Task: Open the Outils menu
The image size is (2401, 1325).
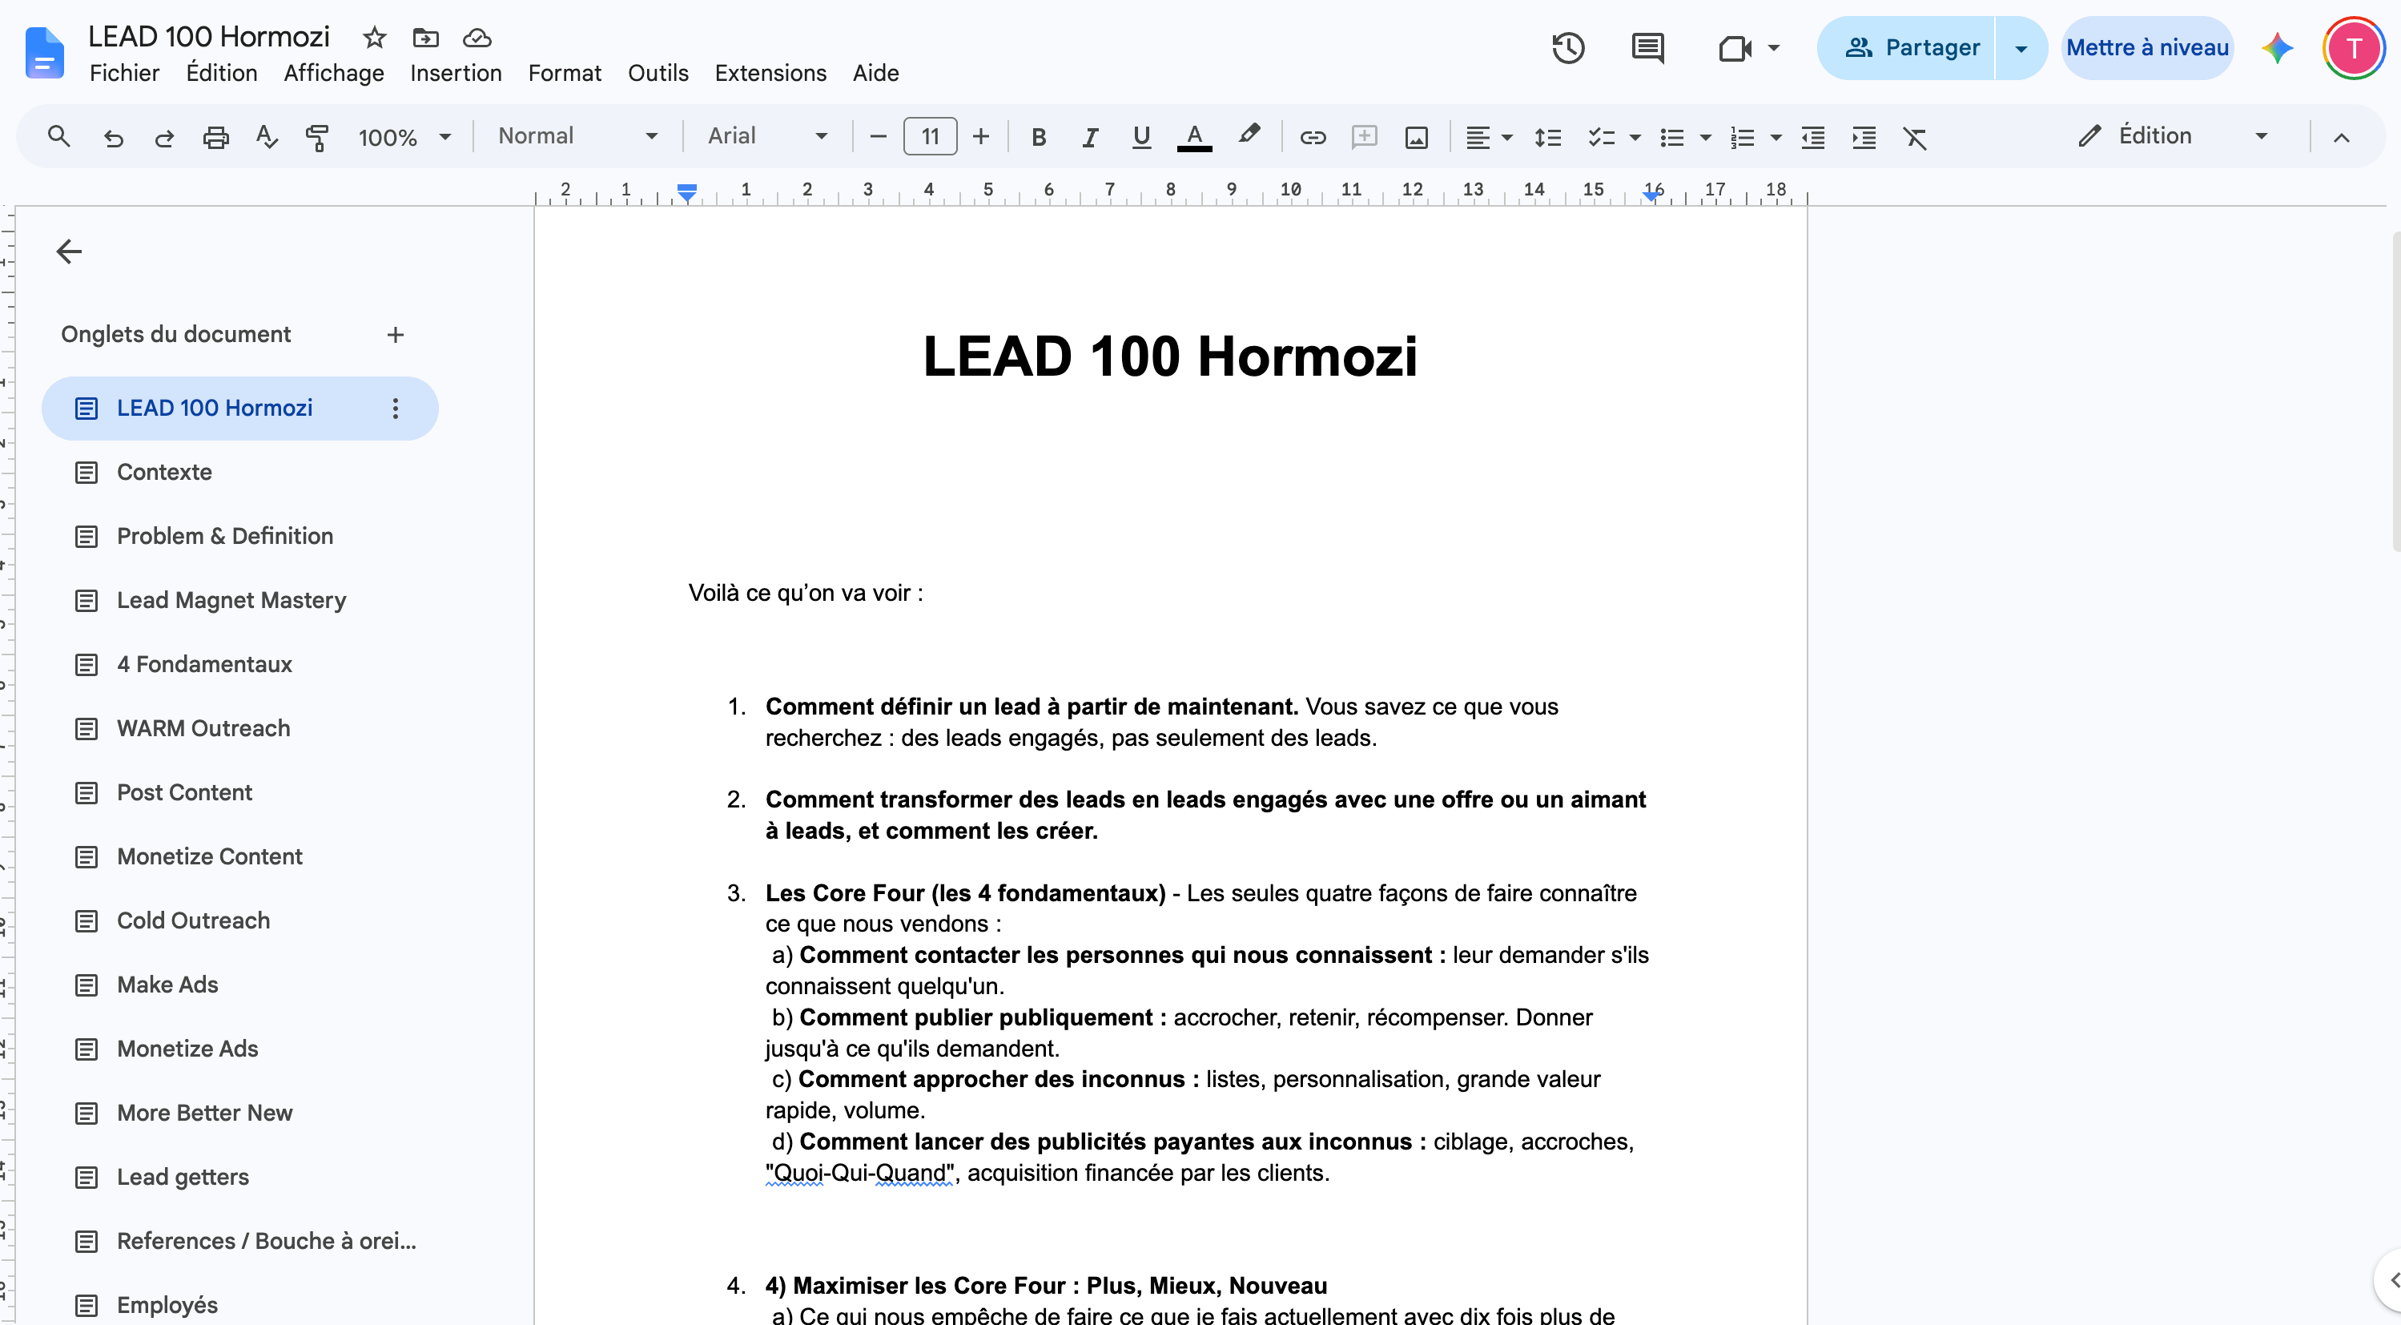Action: (658, 73)
